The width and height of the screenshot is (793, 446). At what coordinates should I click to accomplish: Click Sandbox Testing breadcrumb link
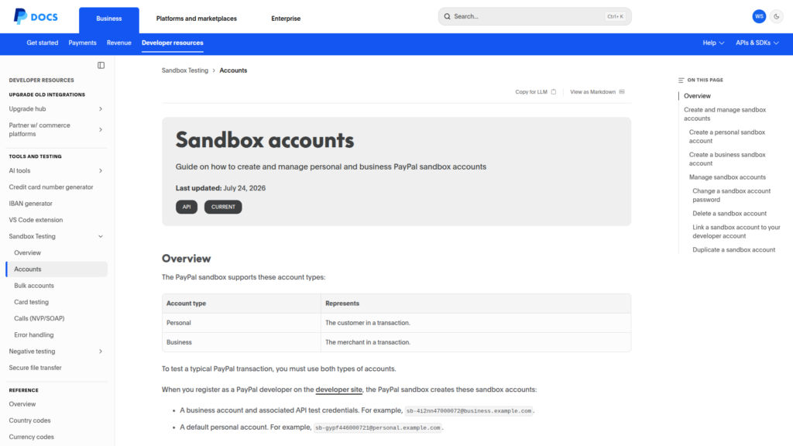[x=184, y=70]
